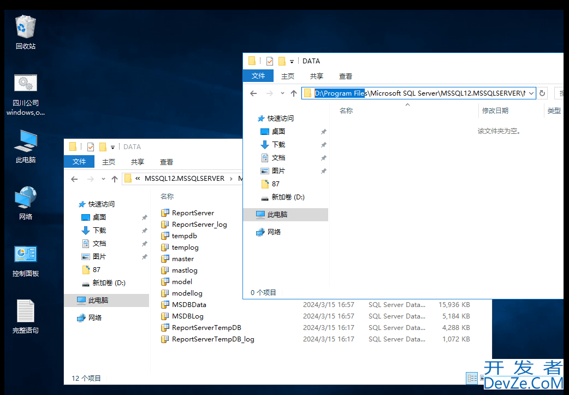The image size is (569, 395).
Task: Open the 控制面板 desktop icon
Action: pos(26,260)
